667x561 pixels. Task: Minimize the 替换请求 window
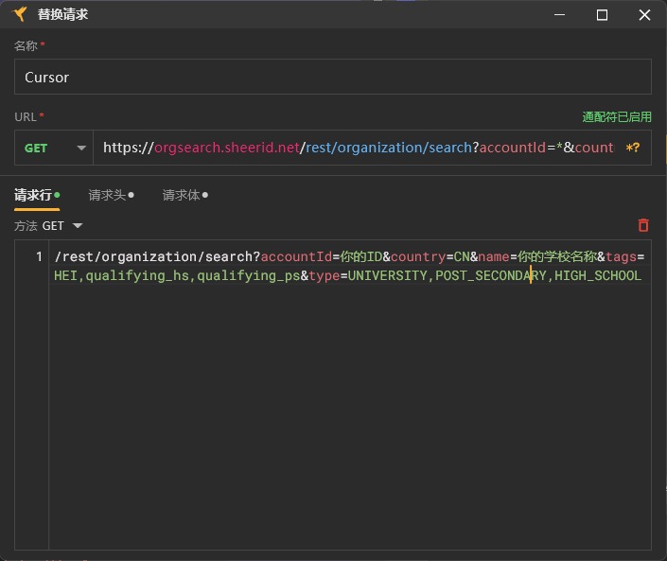tap(558, 15)
